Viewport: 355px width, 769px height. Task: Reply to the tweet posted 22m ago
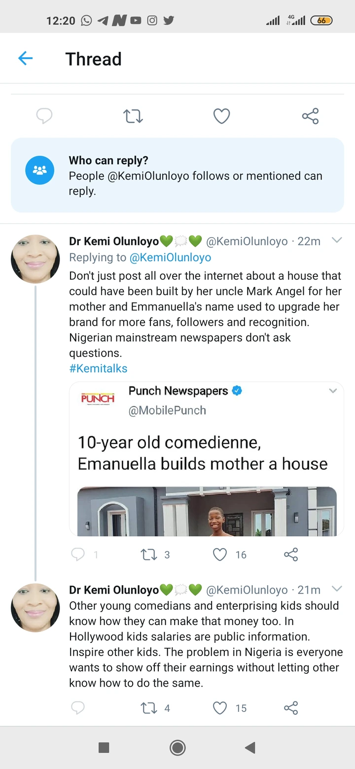click(78, 555)
